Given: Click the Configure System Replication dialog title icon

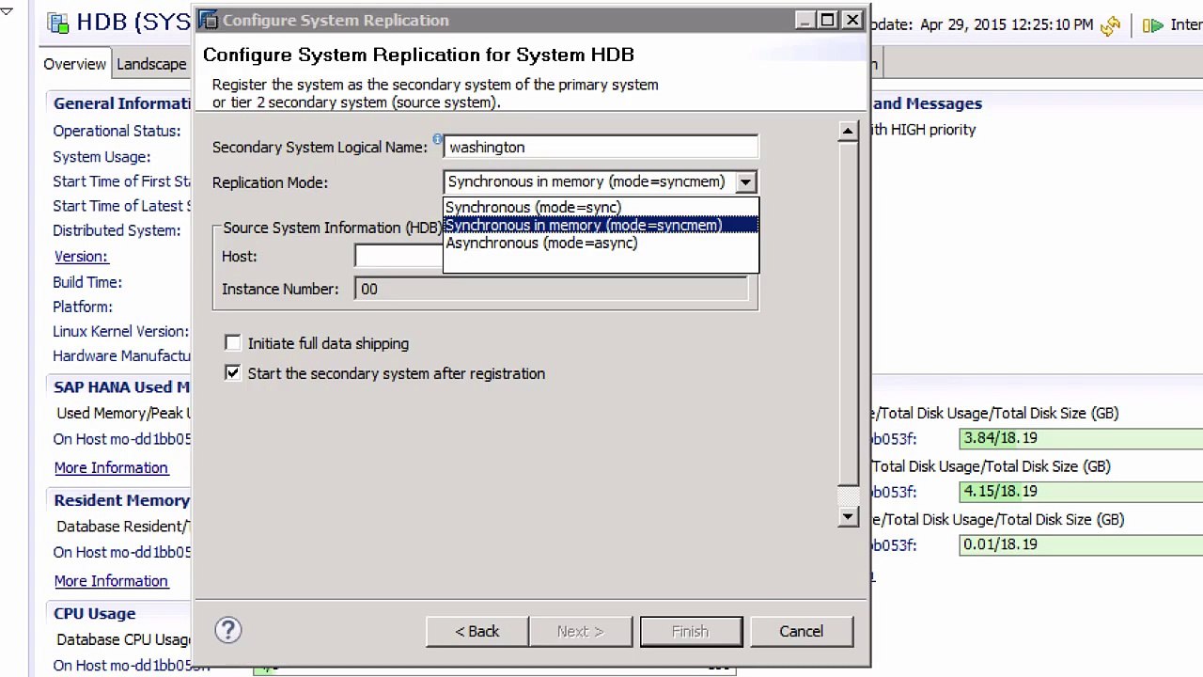Looking at the screenshot, I should 209,20.
